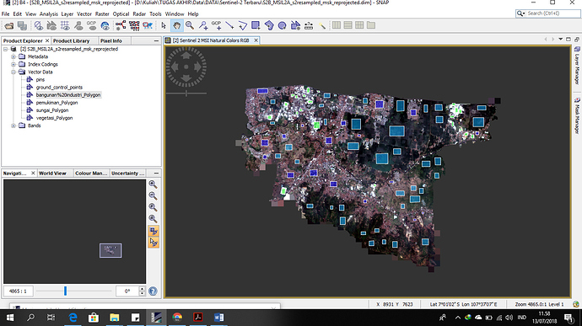Toggle the Shape overlay
This screenshot has height=326, width=582.
tap(51, 25)
